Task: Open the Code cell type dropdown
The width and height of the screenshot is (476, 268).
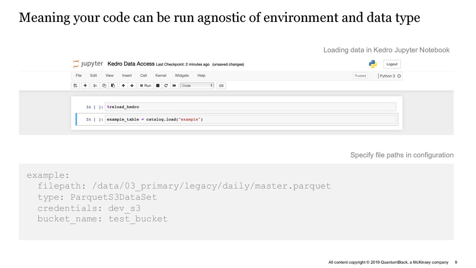Action: tap(197, 86)
